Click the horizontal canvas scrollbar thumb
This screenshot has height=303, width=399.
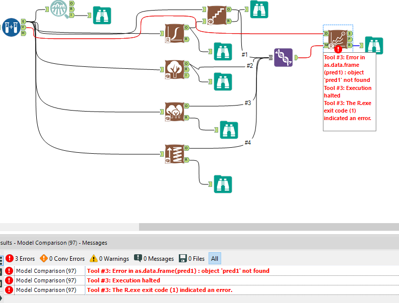(x=269, y=227)
